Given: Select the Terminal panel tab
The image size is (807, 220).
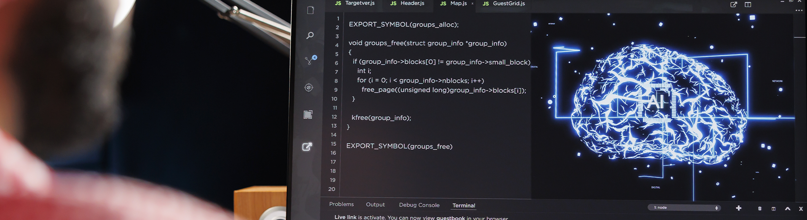Looking at the screenshot, I should click(x=464, y=205).
